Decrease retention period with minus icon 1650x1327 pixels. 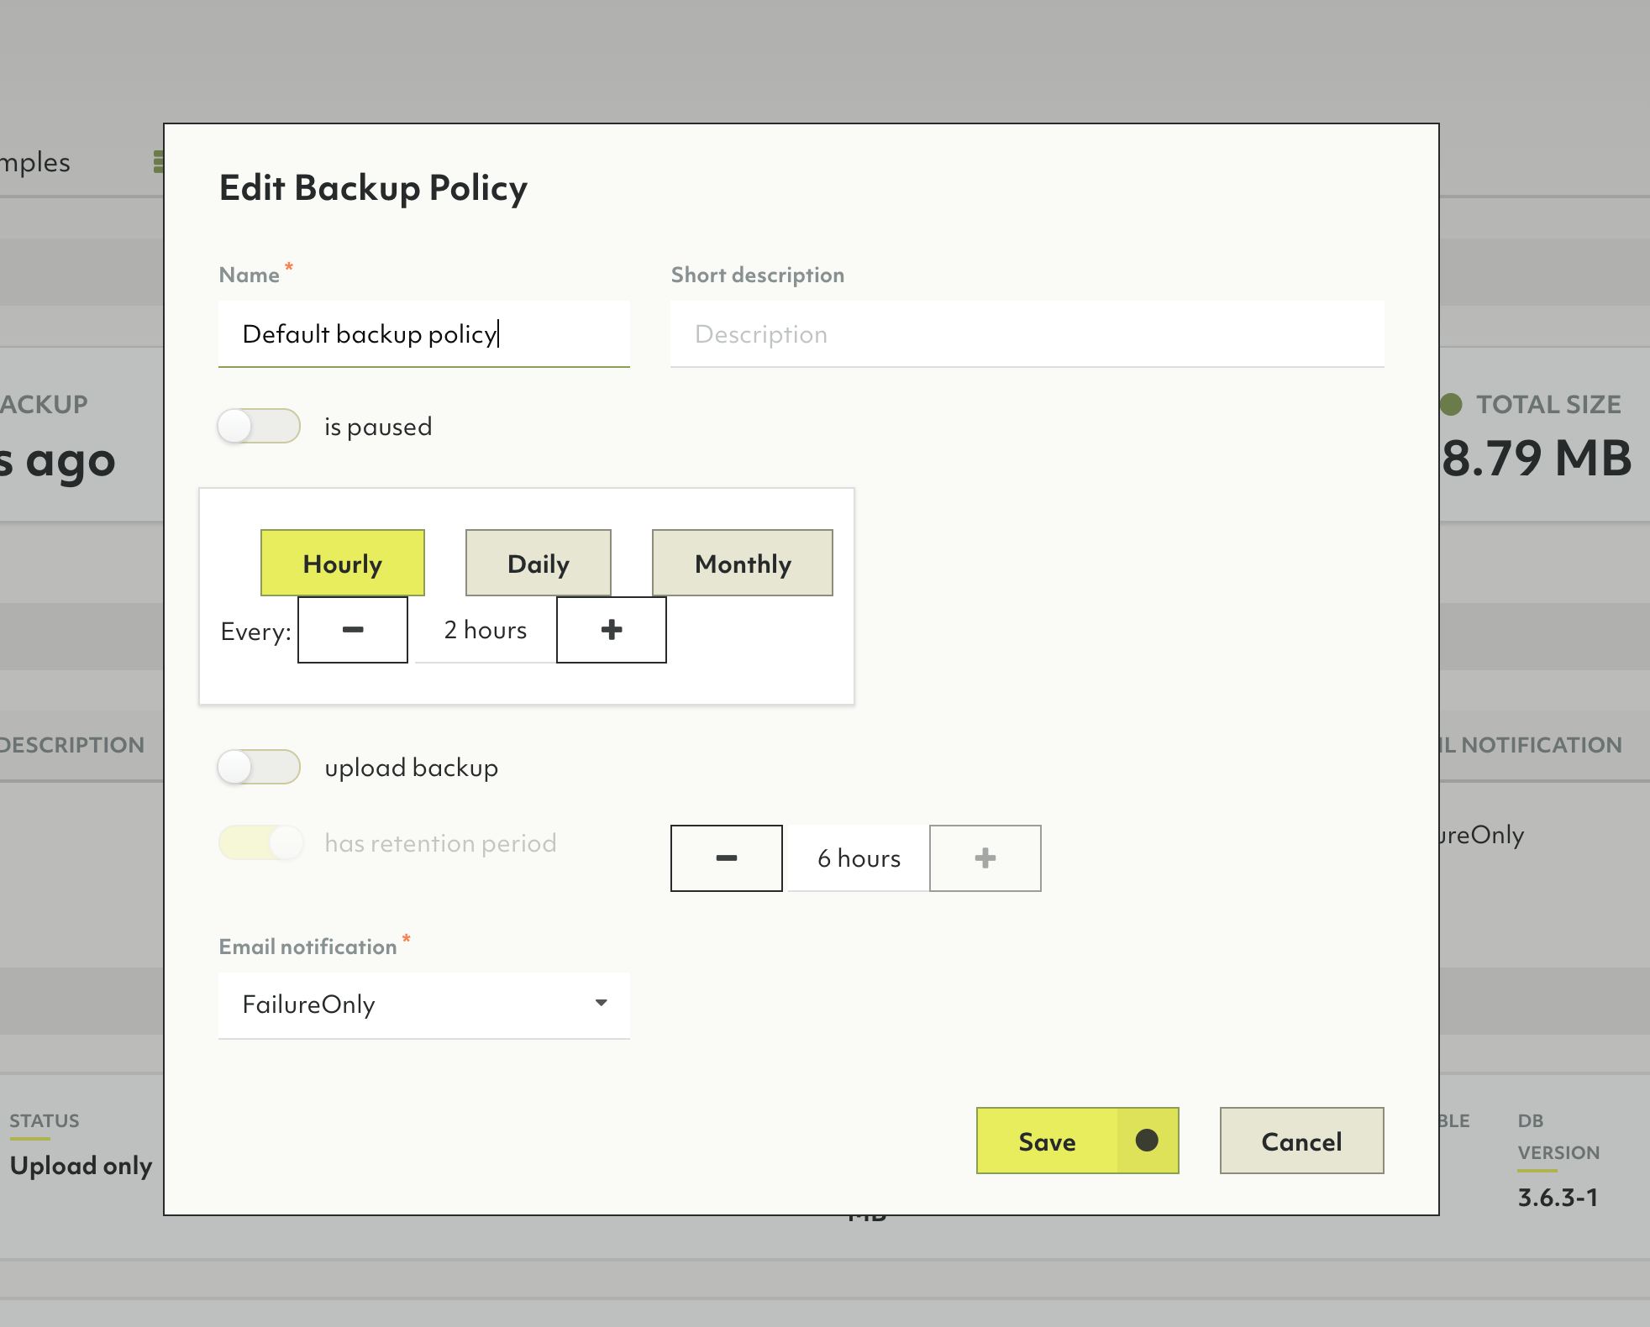(727, 858)
